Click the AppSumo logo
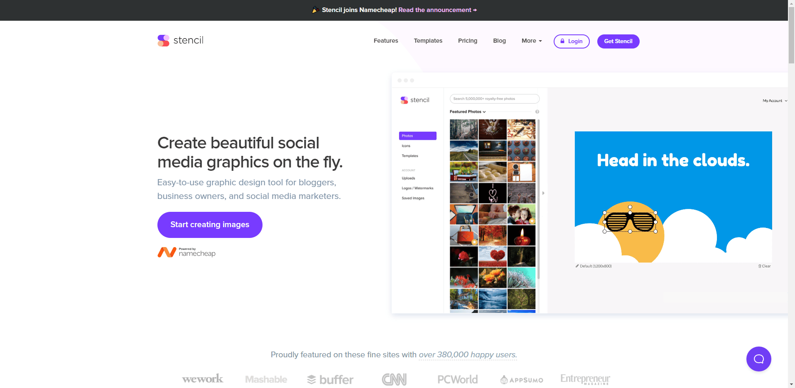 point(522,380)
